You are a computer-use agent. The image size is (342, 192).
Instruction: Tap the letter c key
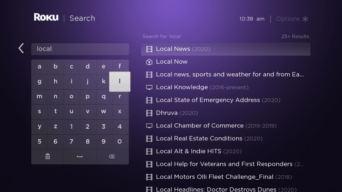[x=72, y=66]
